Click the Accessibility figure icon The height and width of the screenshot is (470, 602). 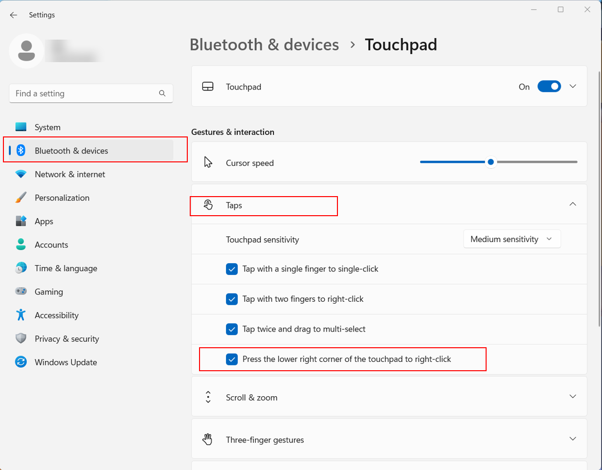[x=21, y=315]
